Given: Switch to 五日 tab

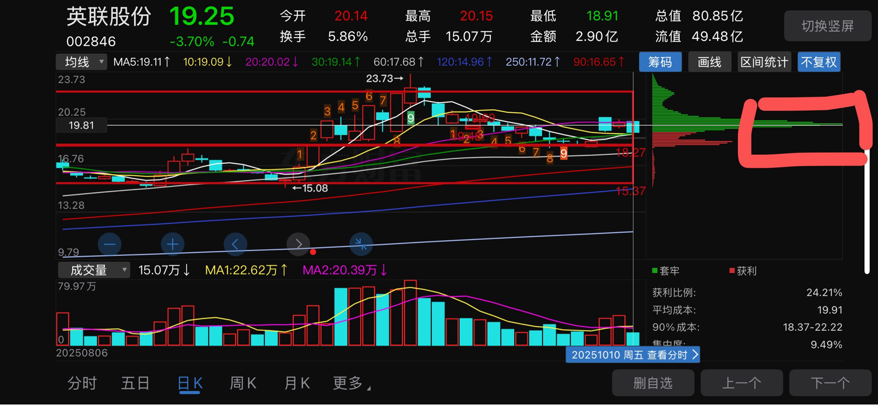Looking at the screenshot, I should 136,383.
